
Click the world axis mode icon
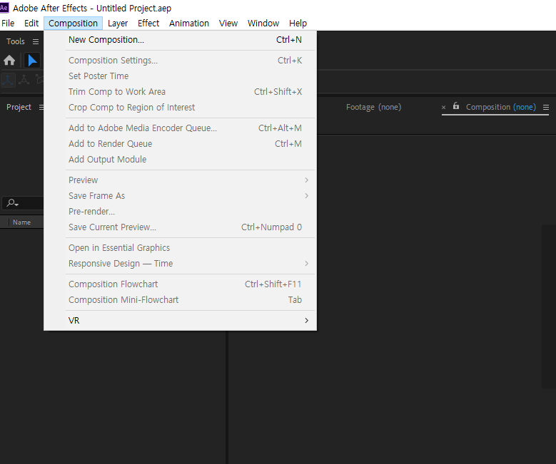24,80
